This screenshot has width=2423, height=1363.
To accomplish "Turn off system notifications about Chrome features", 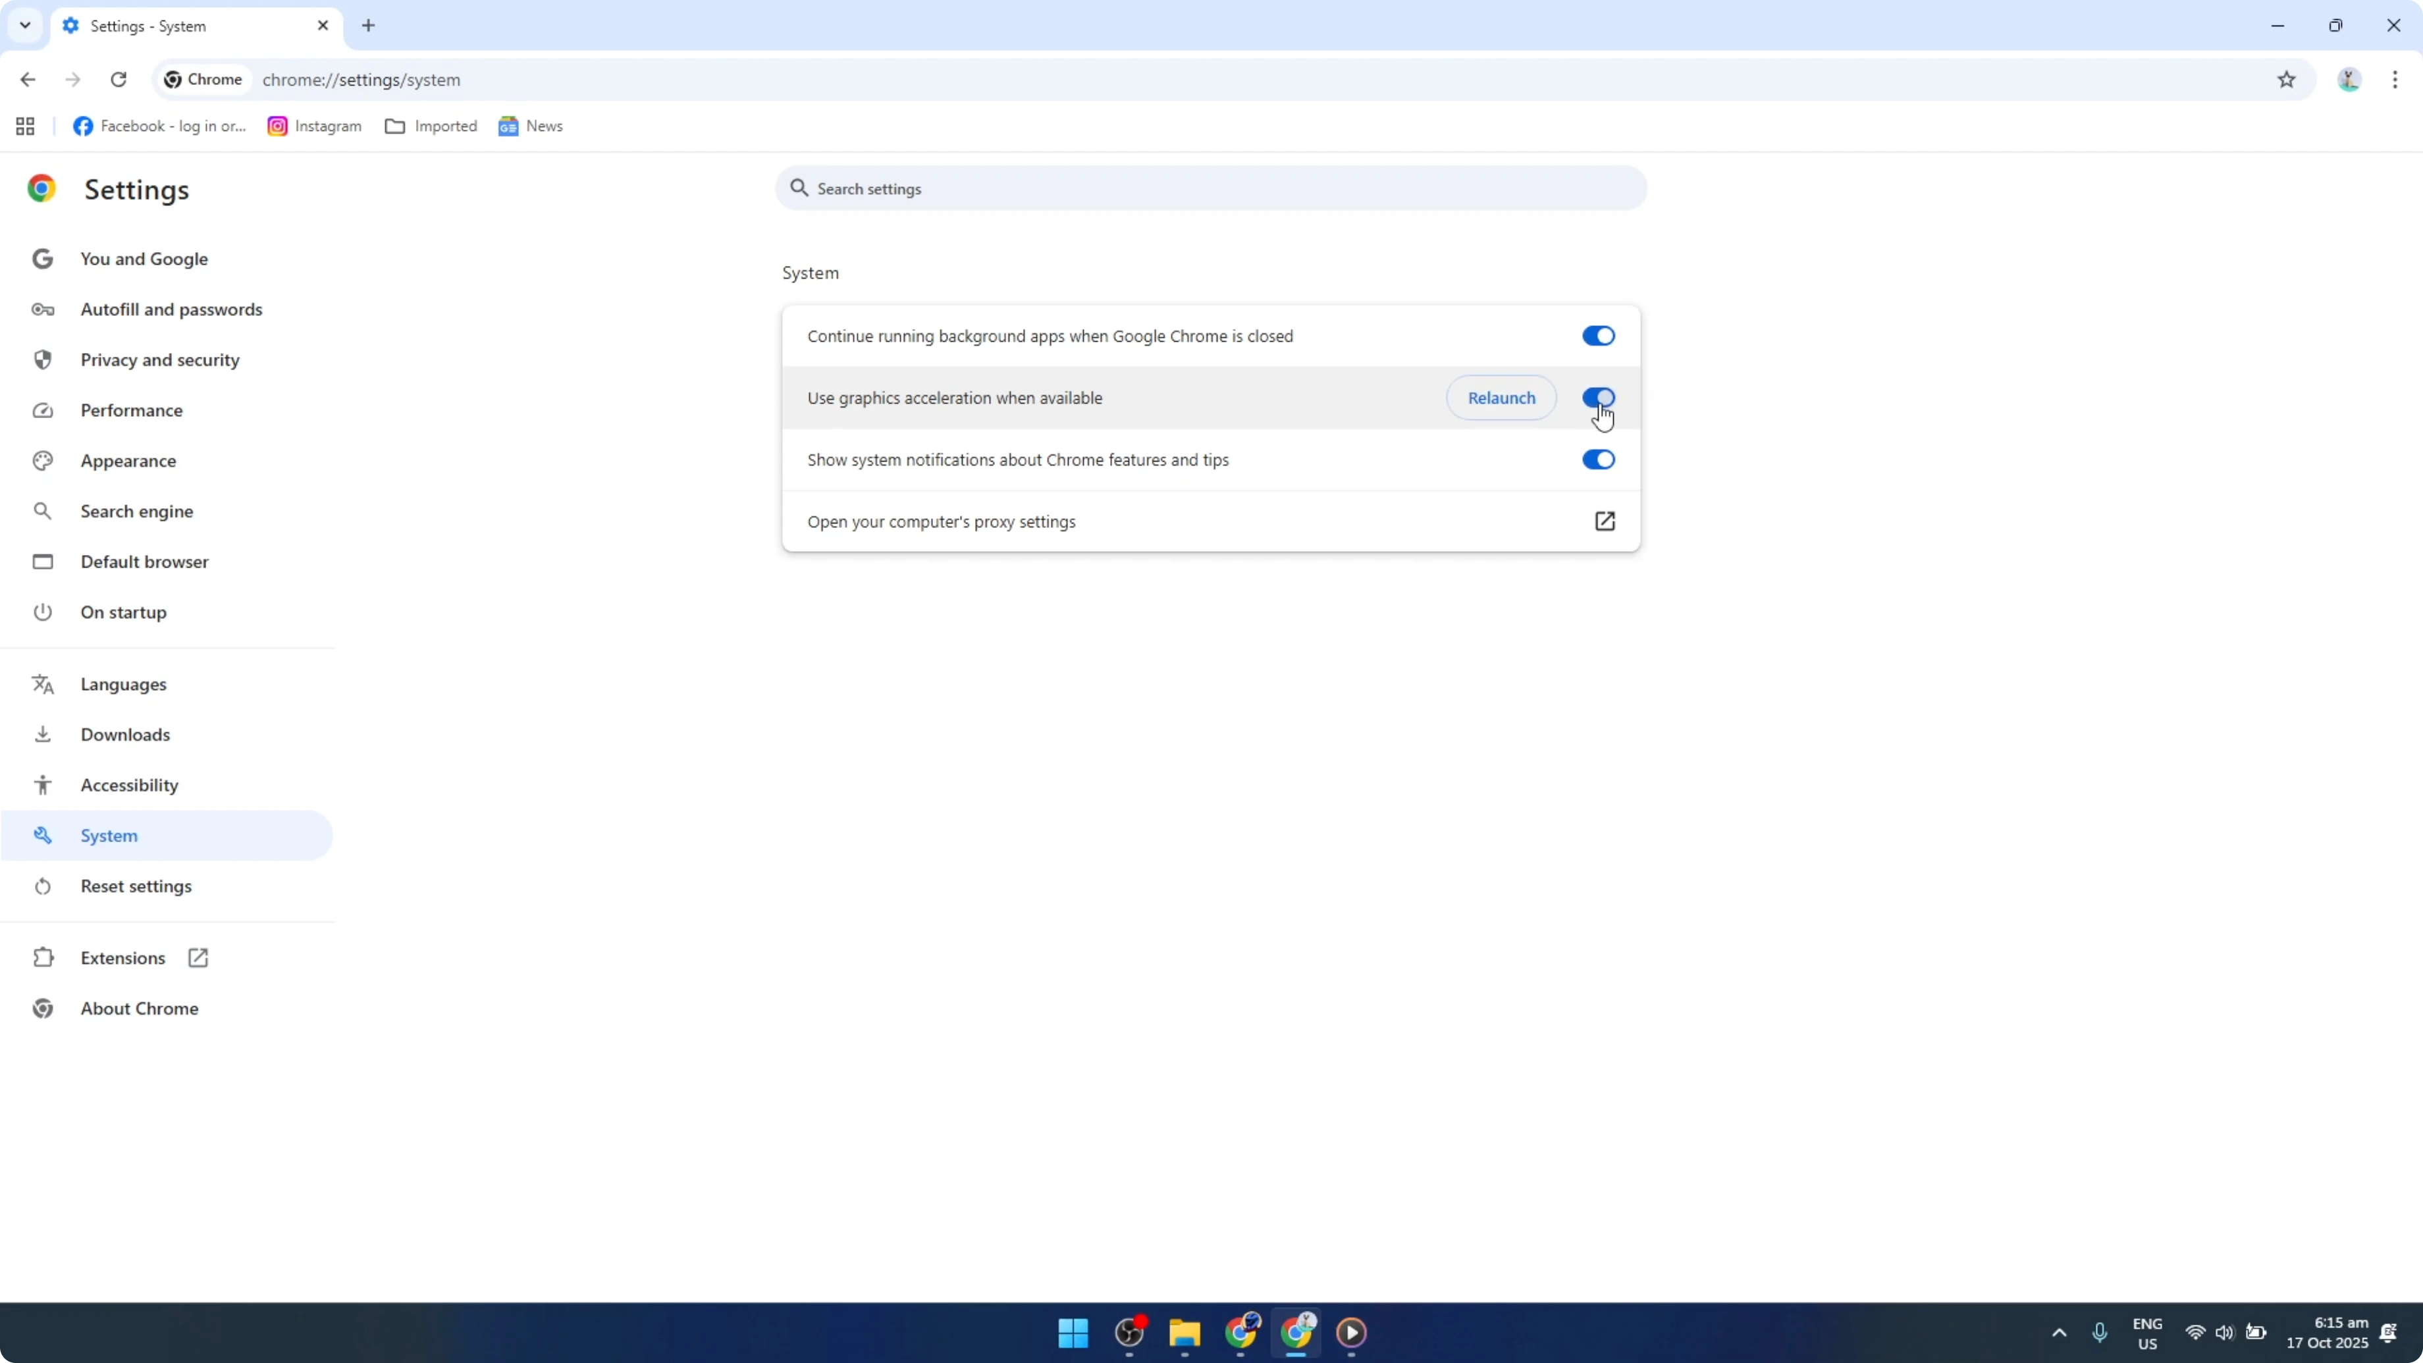I will 1598,459.
